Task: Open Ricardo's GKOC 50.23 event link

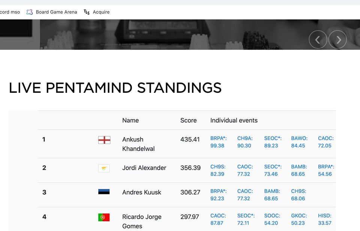Action: [299, 219]
